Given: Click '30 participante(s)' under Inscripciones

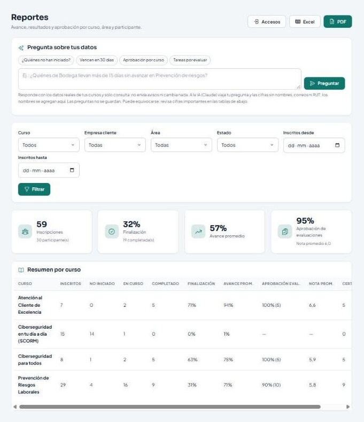Looking at the screenshot, I should pyautogui.click(x=52, y=240).
